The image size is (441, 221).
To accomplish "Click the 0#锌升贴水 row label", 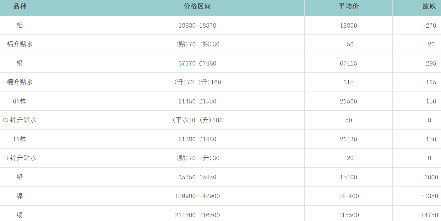I will (20, 120).
